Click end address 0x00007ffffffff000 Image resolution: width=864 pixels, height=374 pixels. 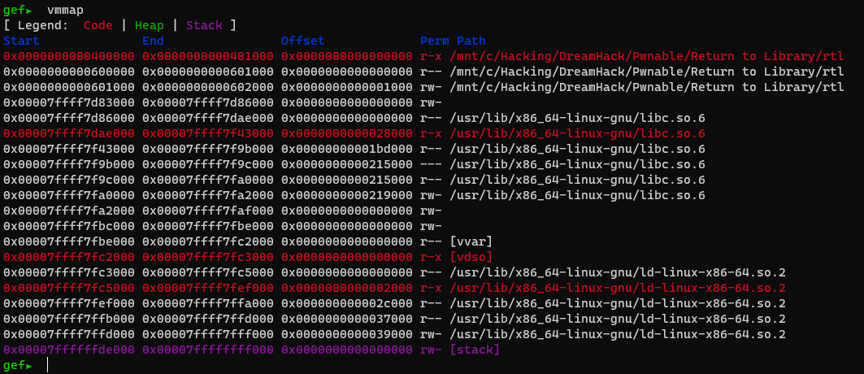coord(208,350)
